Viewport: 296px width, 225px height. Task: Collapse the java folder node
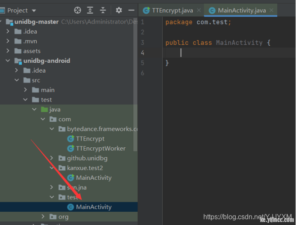click(x=34, y=109)
